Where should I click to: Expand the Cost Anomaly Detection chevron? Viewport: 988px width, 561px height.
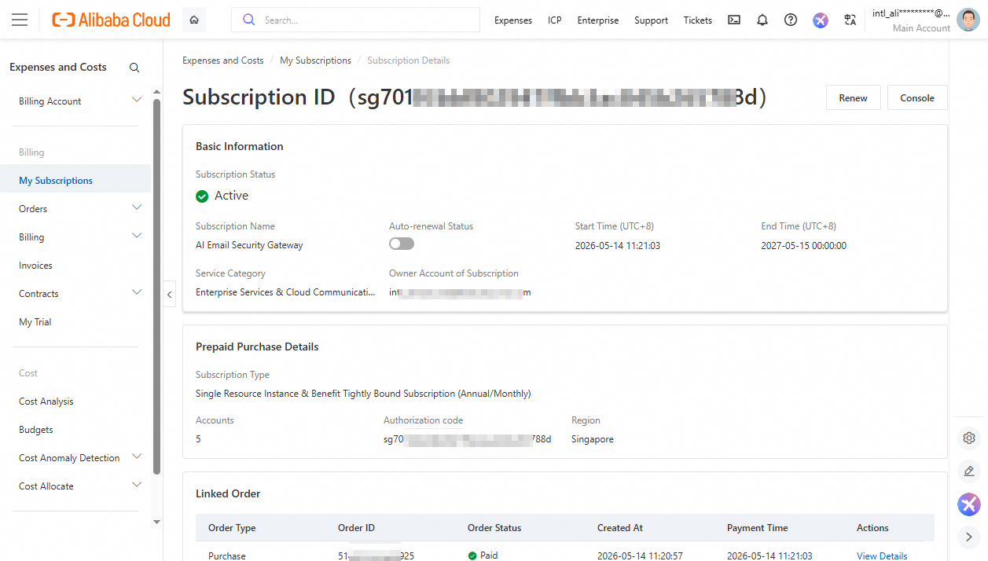click(137, 456)
